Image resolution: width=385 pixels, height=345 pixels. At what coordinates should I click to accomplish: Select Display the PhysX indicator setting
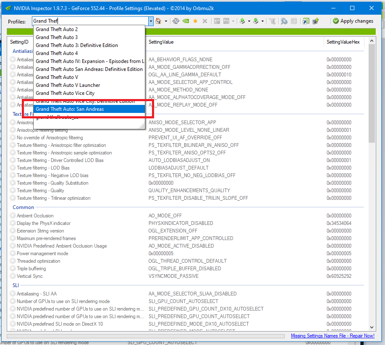(x=186, y=223)
